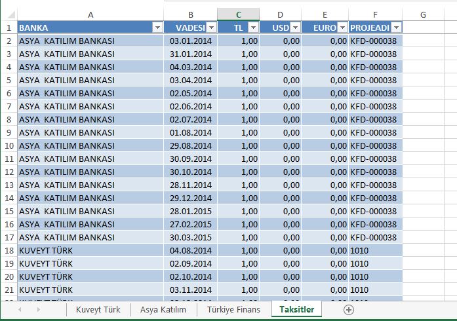
Task: Add a new sheet with plus icon
Action: click(349, 310)
